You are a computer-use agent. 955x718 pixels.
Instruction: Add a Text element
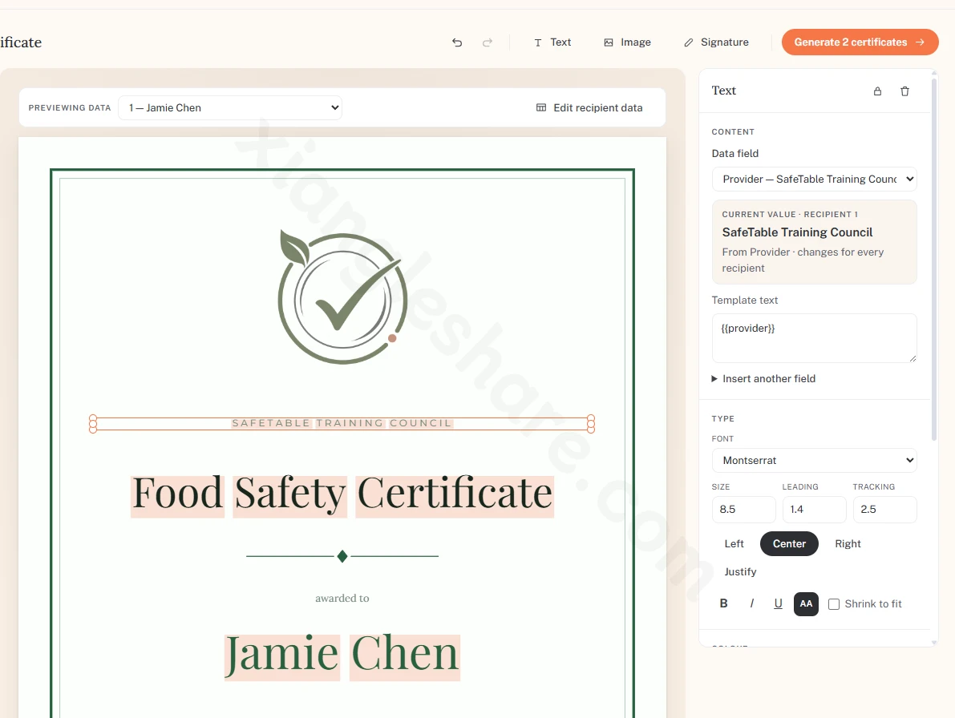pos(552,42)
